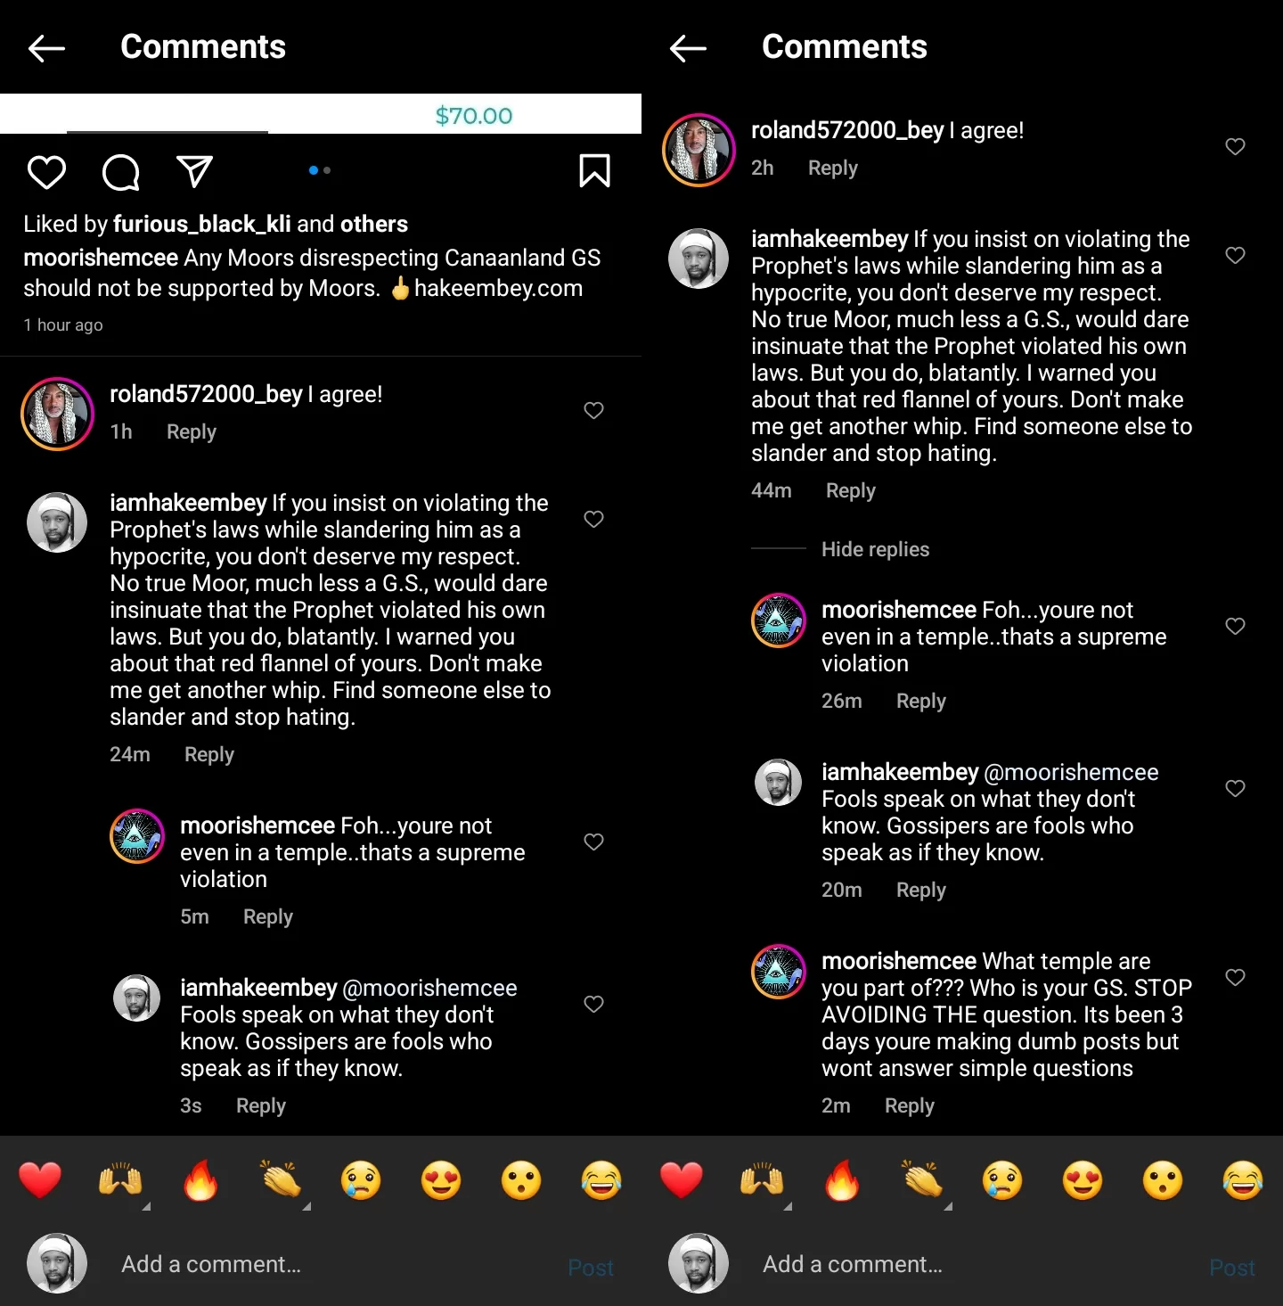The height and width of the screenshot is (1306, 1283).
Task: Tap the back arrow in right Comments header
Action: (x=688, y=48)
